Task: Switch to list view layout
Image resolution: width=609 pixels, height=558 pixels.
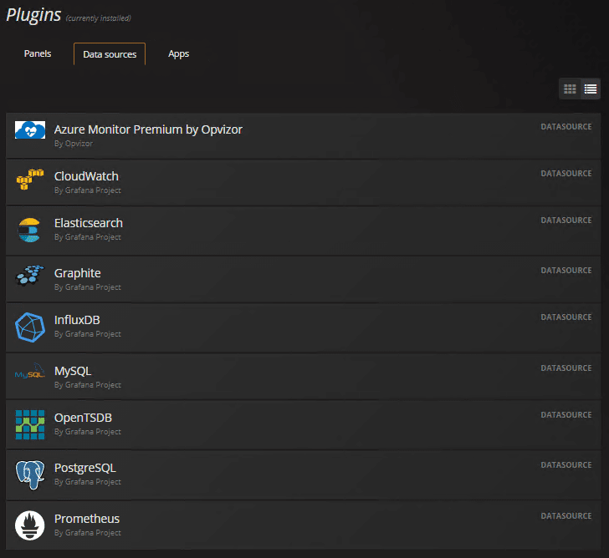Action: tap(591, 89)
